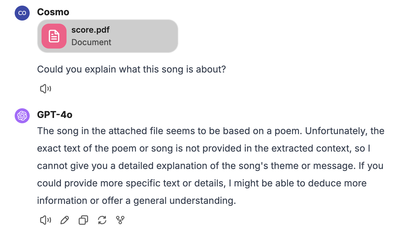Click the "Document" label on the attachment

tap(91, 42)
